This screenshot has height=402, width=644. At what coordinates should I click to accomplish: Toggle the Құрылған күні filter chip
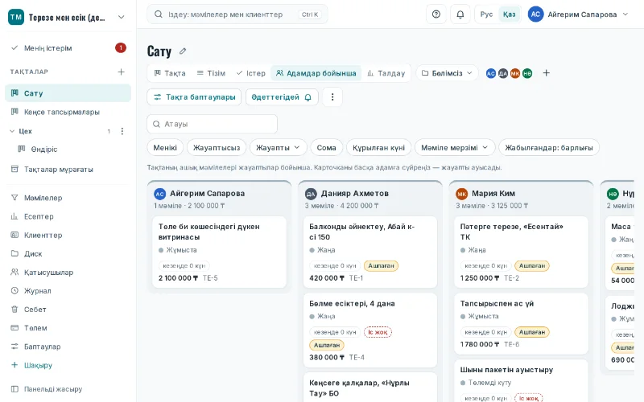[378, 148]
